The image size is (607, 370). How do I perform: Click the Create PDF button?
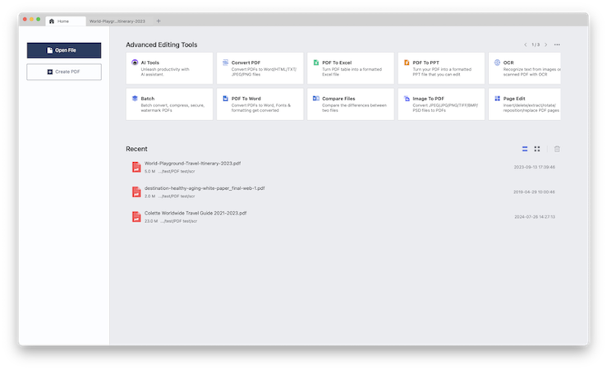64,72
